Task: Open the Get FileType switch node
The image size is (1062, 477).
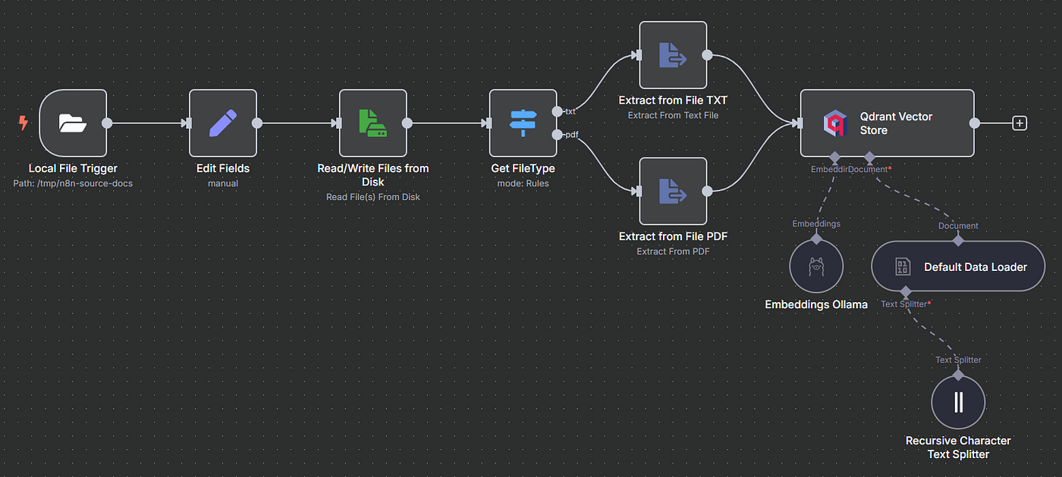Action: (x=523, y=123)
